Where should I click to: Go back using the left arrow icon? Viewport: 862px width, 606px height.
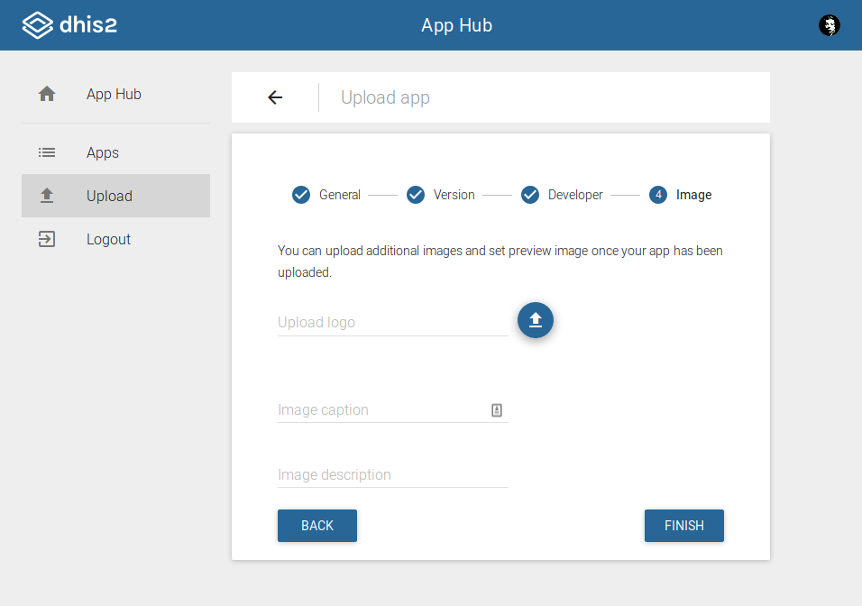point(275,97)
